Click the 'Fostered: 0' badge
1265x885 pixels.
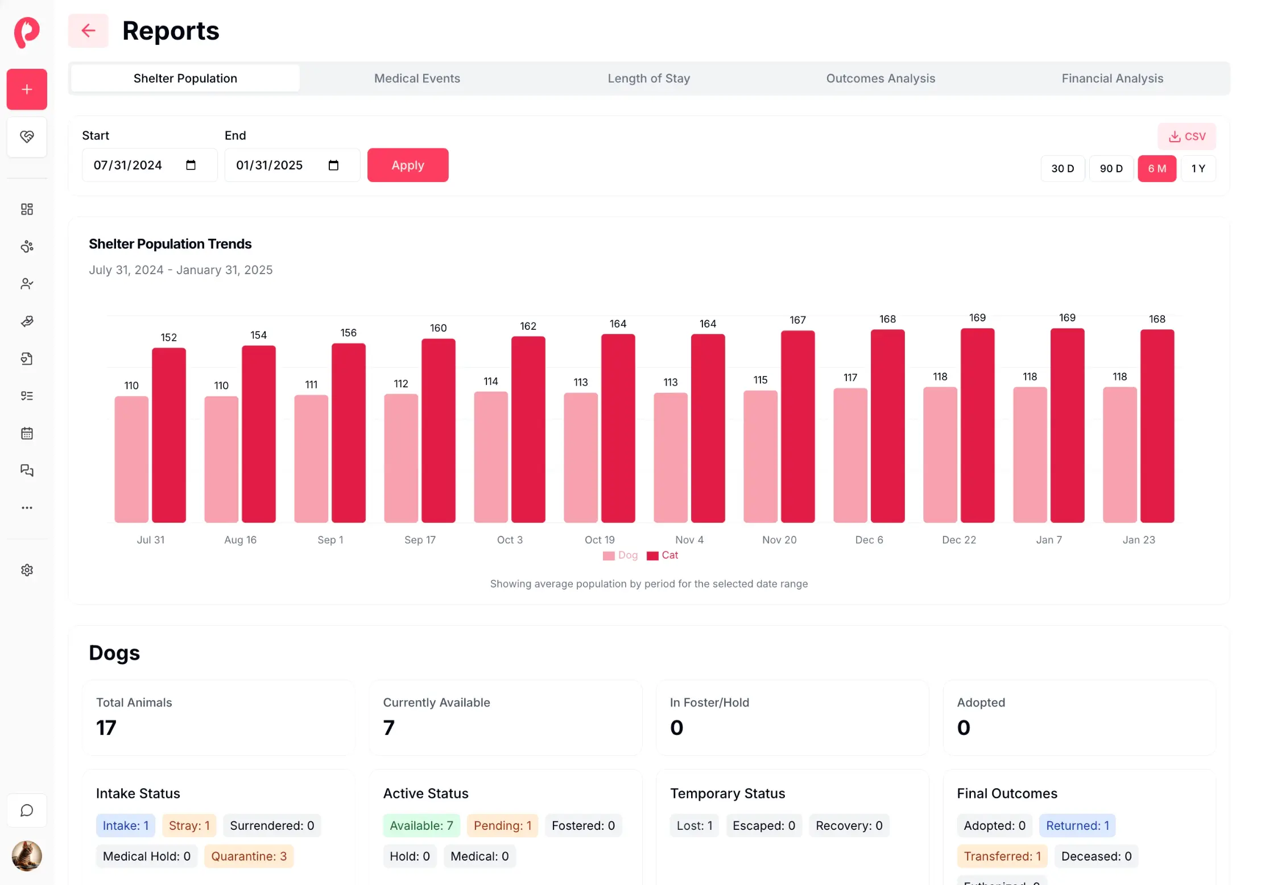pos(584,825)
